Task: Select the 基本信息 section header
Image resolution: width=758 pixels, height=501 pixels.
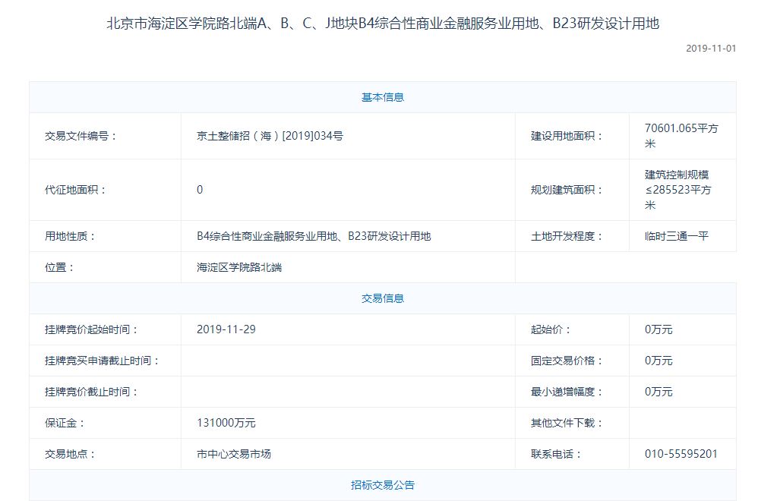Action: (x=382, y=97)
